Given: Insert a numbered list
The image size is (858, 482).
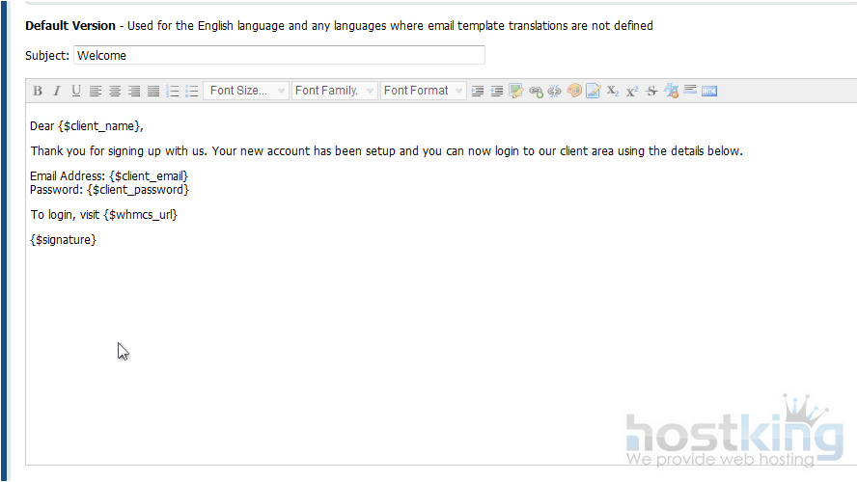Looking at the screenshot, I should (x=173, y=91).
